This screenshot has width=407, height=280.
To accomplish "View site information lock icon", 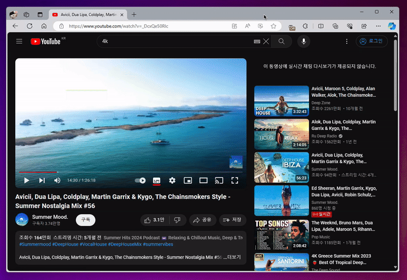I will (62, 26).
